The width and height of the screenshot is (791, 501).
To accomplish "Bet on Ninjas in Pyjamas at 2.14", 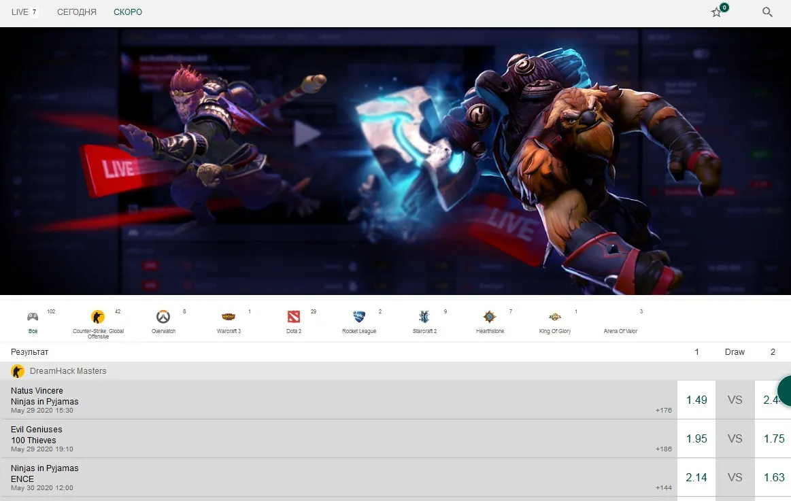I will (x=696, y=477).
